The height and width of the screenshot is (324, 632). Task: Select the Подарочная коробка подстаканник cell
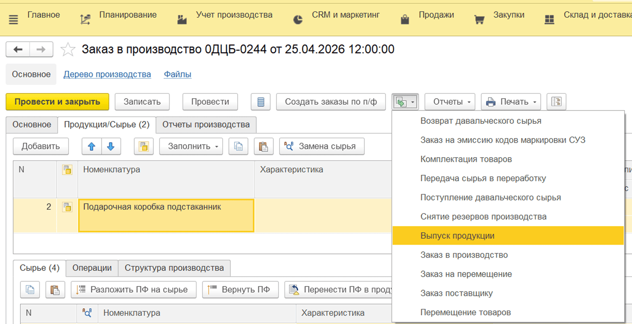tap(166, 215)
